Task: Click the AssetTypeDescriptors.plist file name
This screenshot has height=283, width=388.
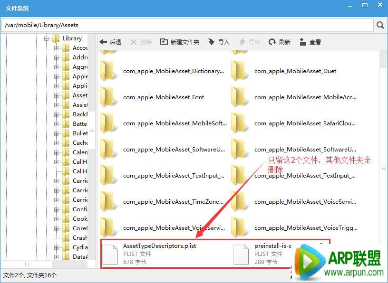Action: [160, 246]
